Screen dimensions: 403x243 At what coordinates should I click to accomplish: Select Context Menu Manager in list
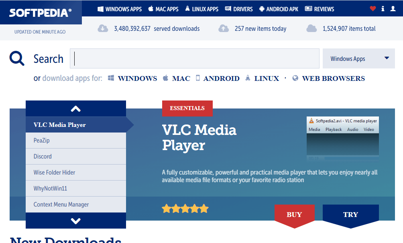(x=76, y=205)
